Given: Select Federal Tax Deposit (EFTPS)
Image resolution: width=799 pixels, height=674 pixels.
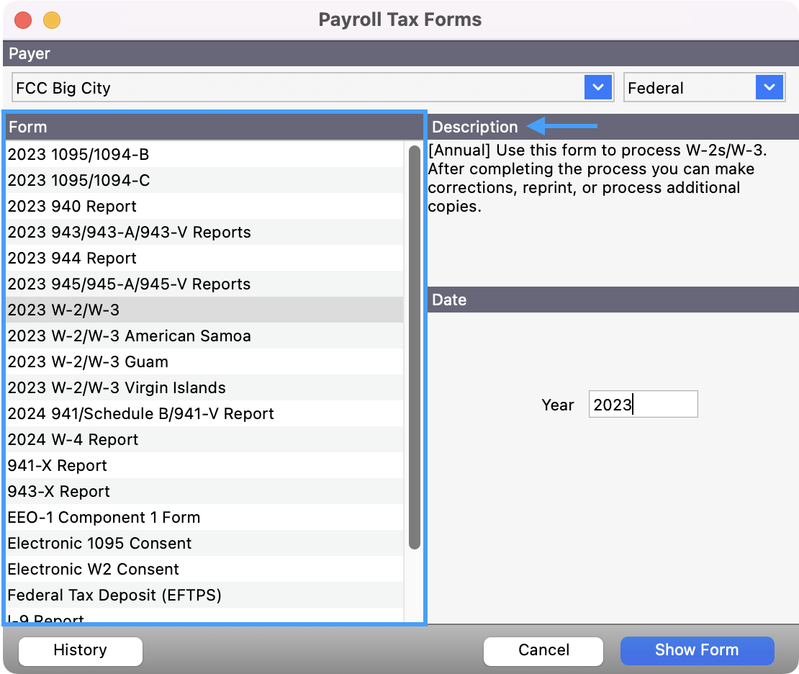Looking at the screenshot, I should tap(114, 595).
